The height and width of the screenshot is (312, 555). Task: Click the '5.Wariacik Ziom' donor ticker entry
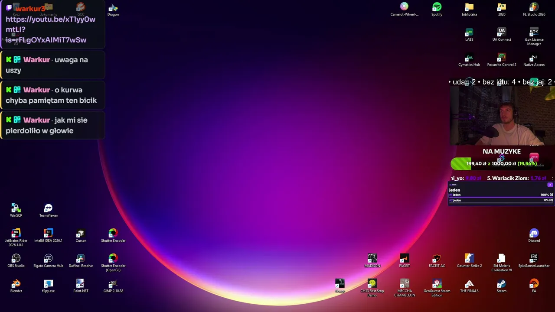point(516,178)
